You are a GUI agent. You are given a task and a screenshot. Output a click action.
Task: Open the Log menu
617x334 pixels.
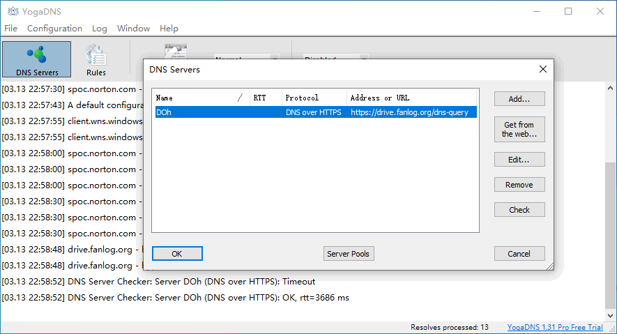100,29
